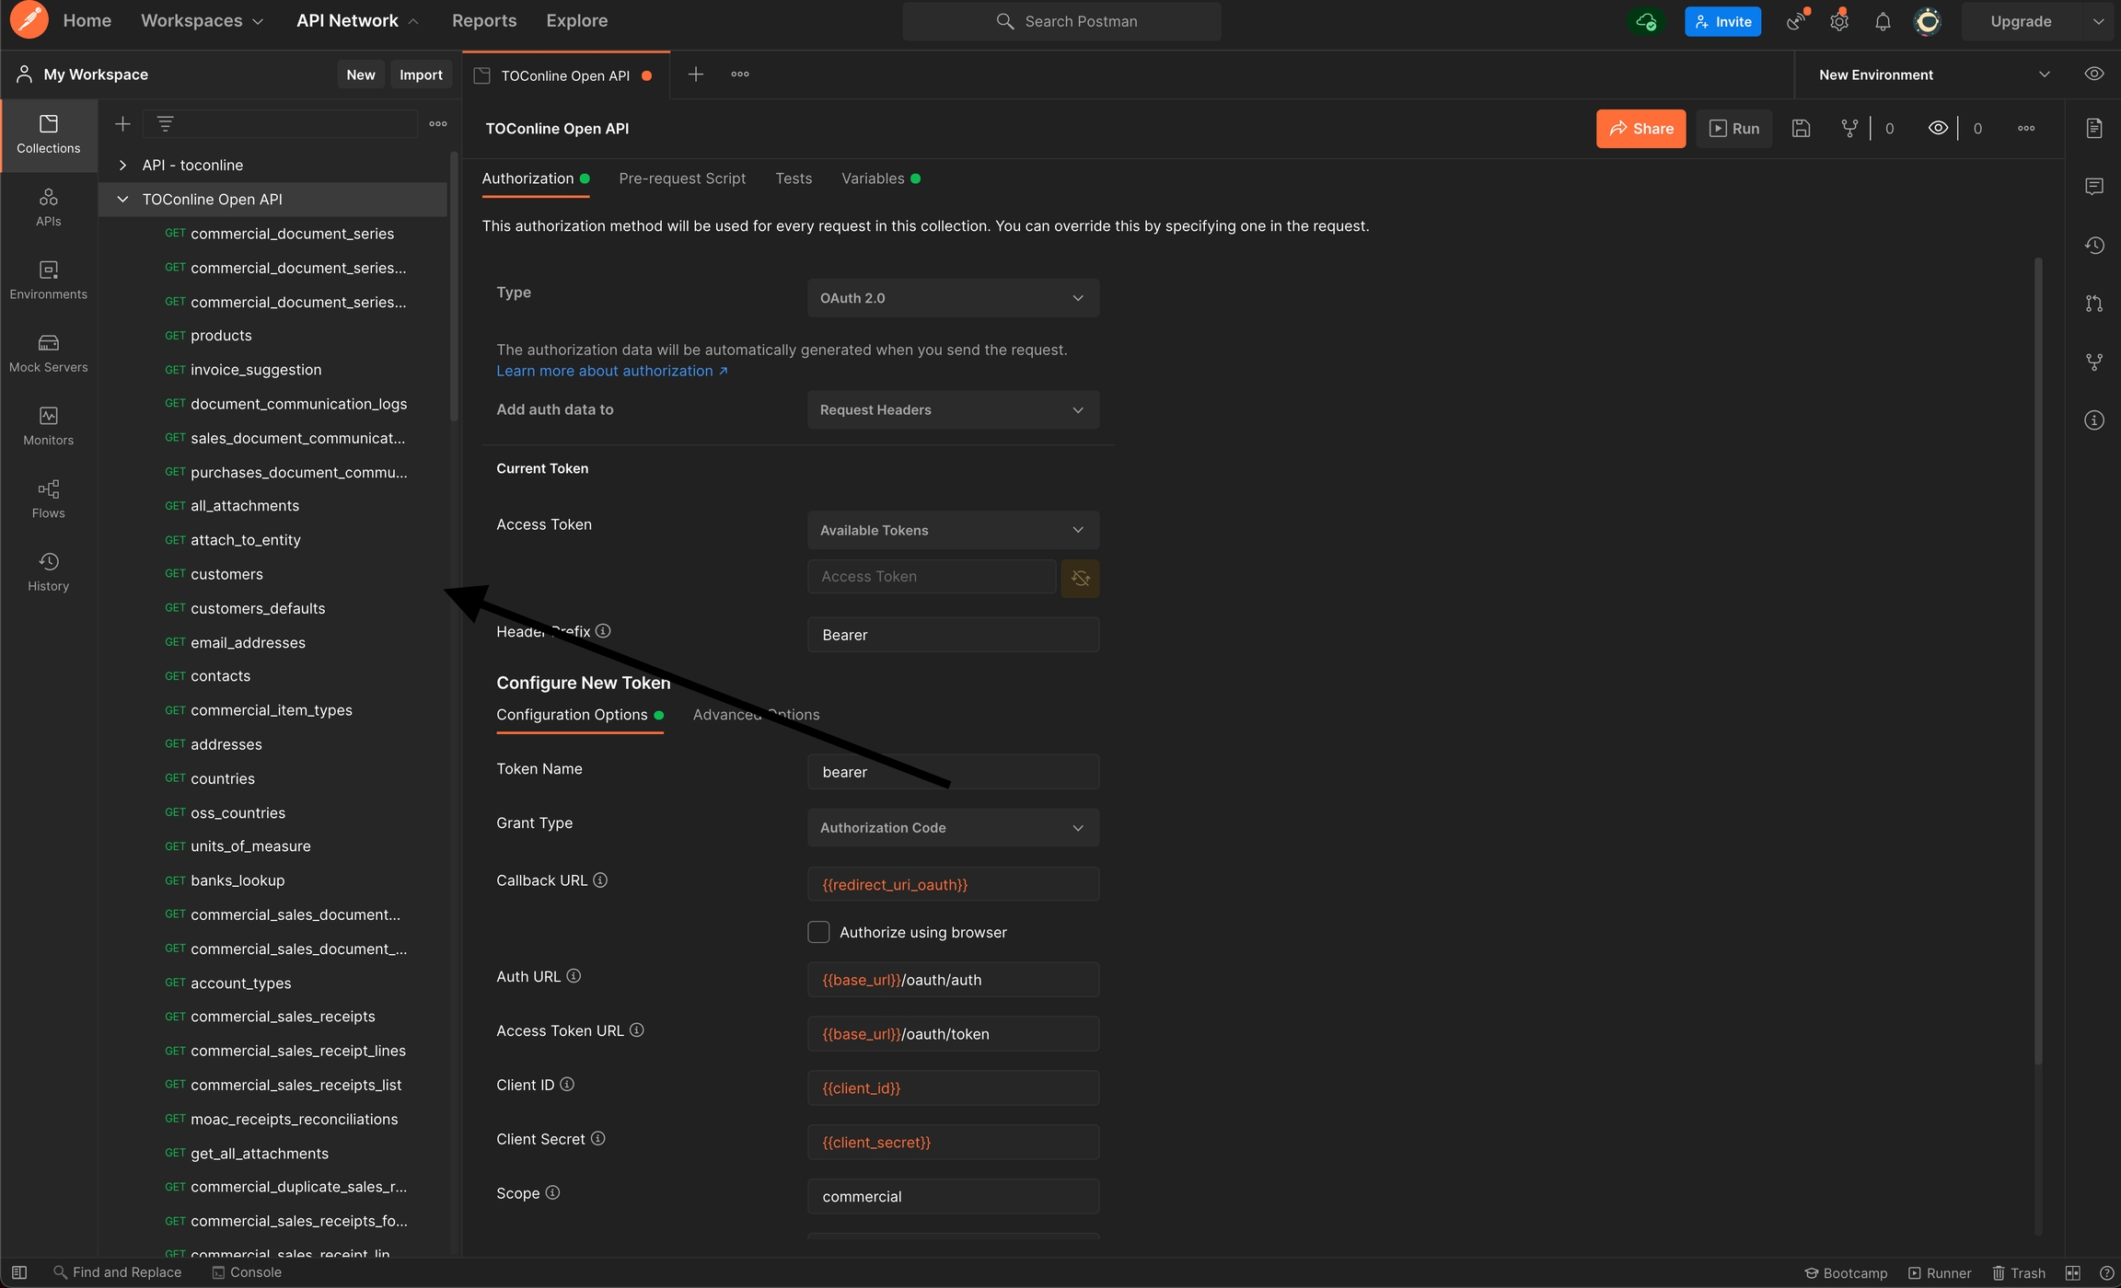Expand the API - toconline collection
The height and width of the screenshot is (1288, 2121).
tap(122, 166)
